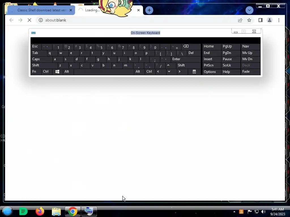The height and width of the screenshot is (217, 290).
Task: Click the backspace key on keyboard
Action: (x=191, y=47)
